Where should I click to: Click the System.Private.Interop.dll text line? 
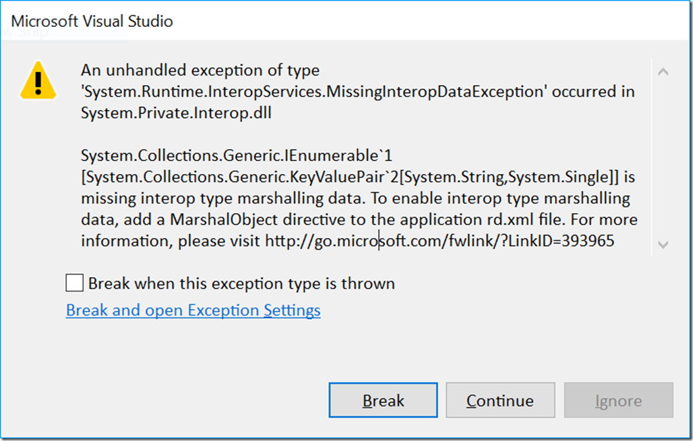176,113
